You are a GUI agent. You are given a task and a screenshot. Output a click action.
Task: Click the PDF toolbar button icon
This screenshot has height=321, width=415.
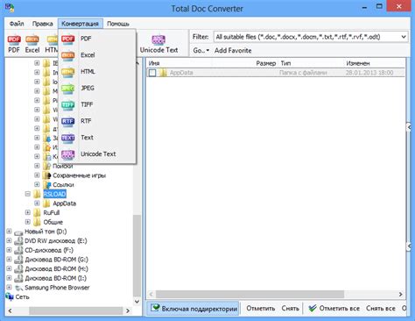(x=14, y=39)
